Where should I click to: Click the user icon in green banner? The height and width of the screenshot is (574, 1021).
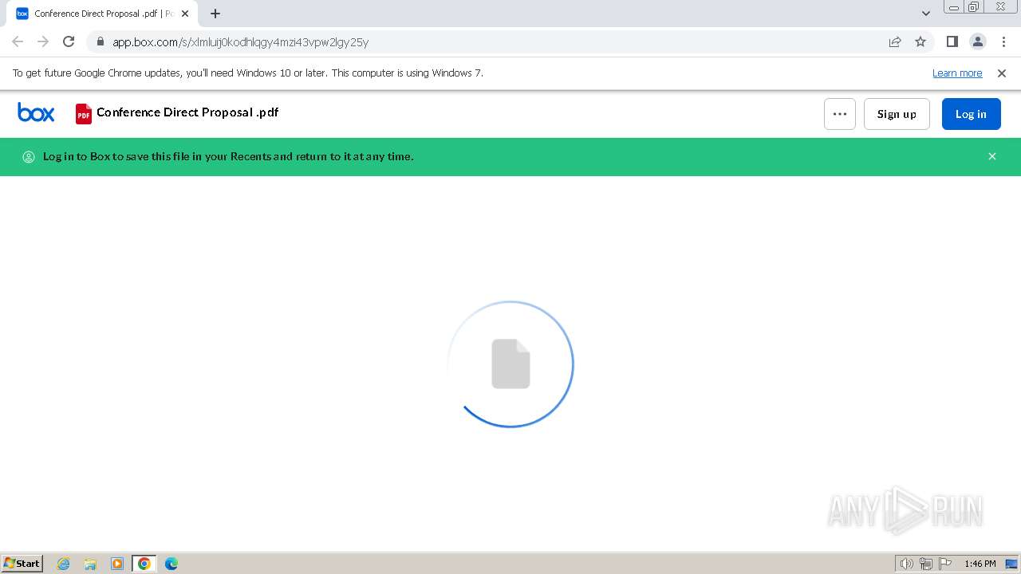[29, 157]
